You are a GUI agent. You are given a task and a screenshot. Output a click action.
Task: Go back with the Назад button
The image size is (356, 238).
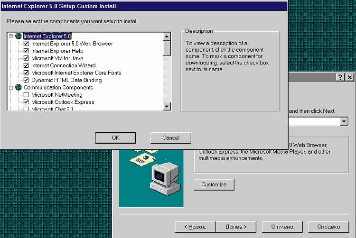[195, 227]
